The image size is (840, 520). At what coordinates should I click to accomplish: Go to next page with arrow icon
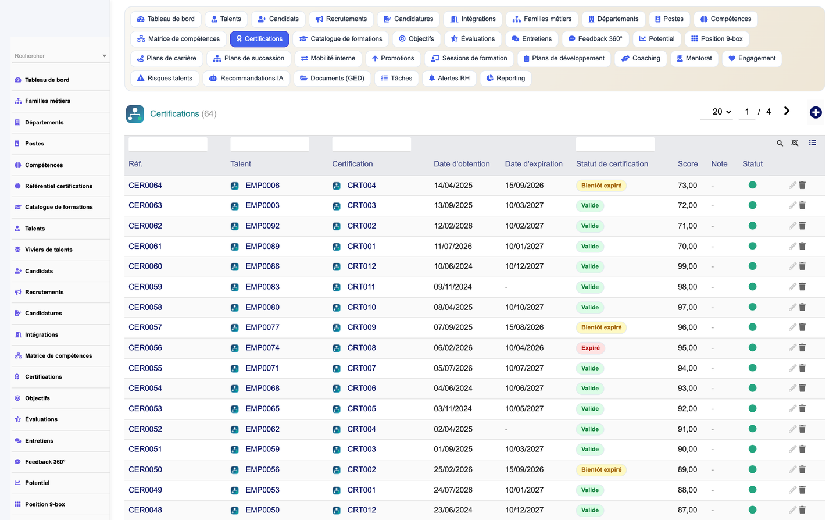pos(787,111)
